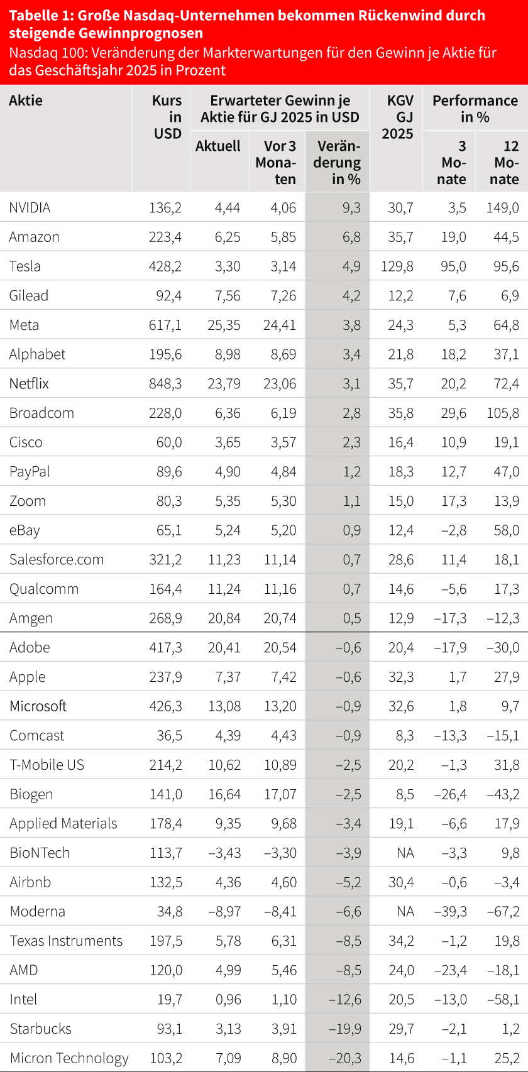Select the Aktie column header
Viewport: 528px width, 1072px height.
(26, 101)
